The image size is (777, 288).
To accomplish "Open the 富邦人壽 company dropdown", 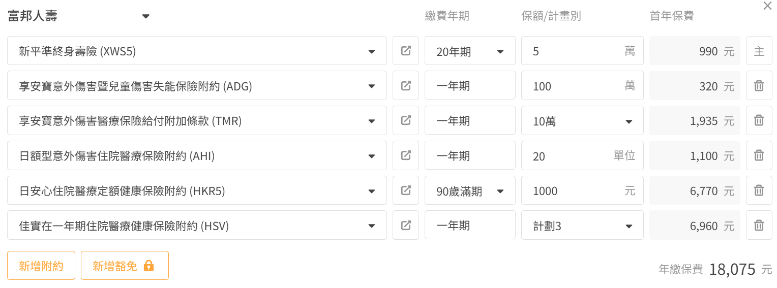I will tap(79, 16).
